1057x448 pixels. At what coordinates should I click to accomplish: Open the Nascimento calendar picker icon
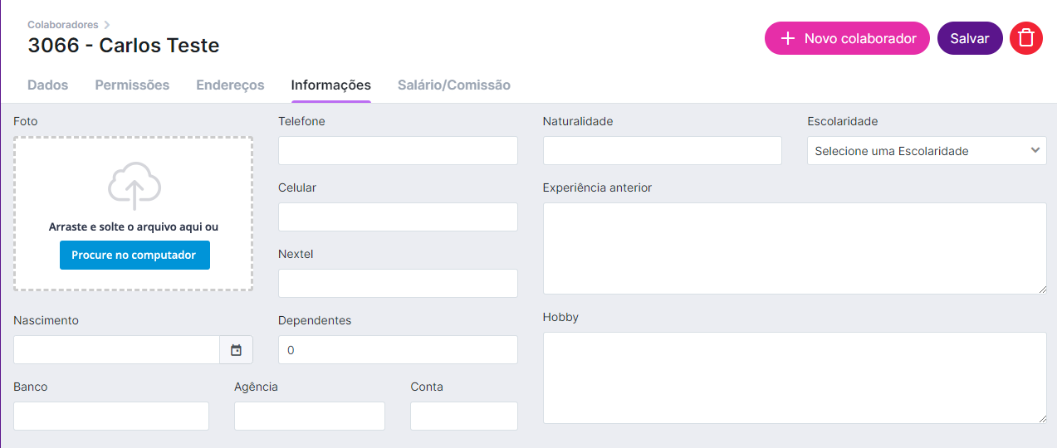pos(236,350)
